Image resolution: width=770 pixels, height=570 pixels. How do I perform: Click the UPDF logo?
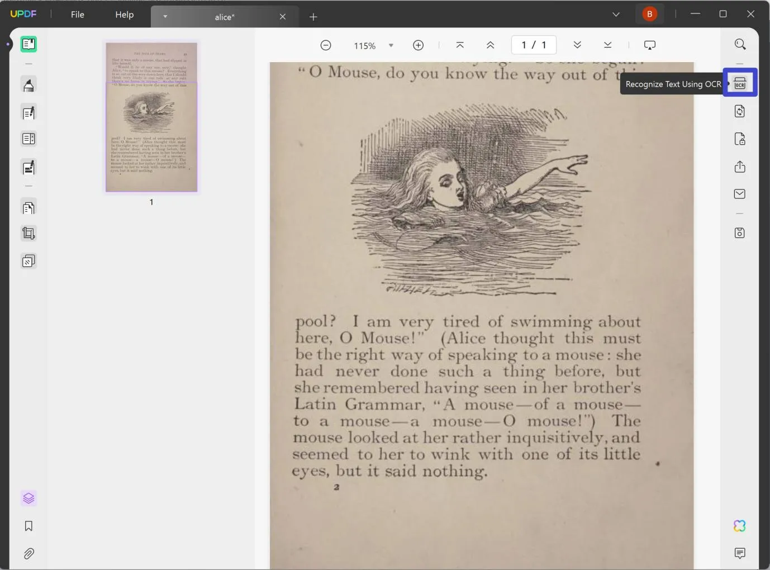[23, 14]
